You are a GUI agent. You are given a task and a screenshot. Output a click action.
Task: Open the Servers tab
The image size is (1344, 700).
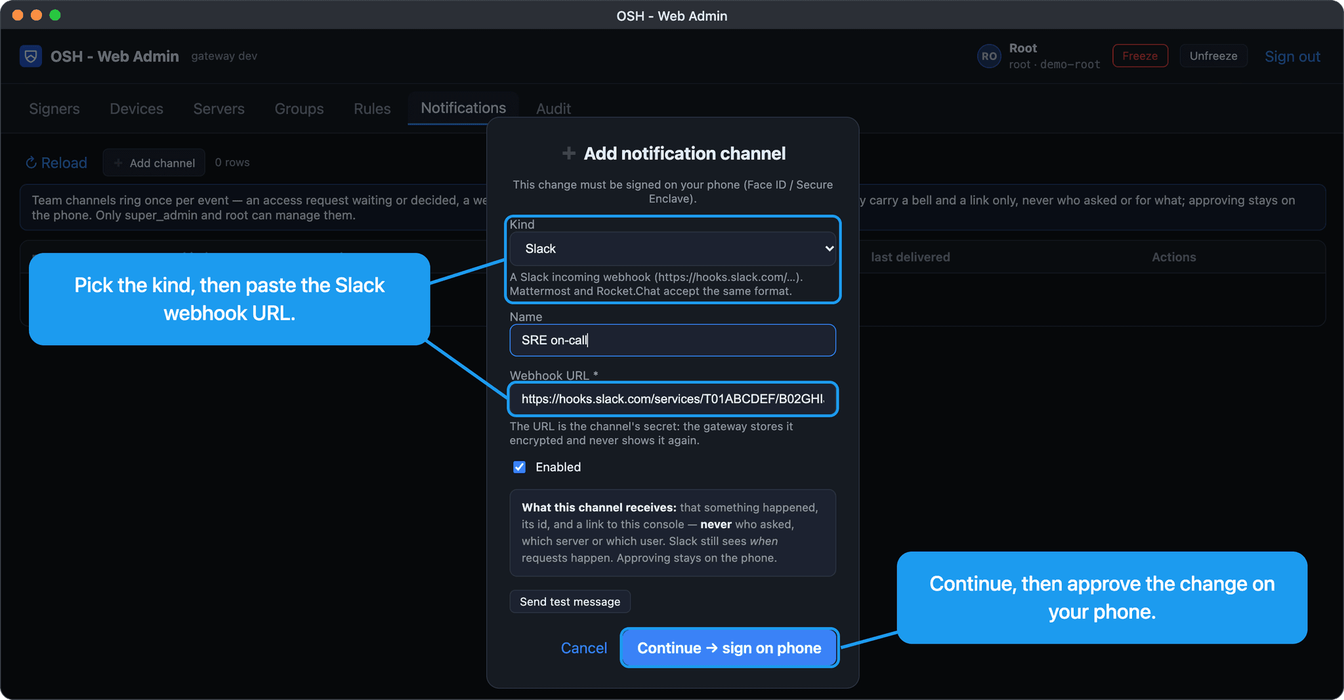click(x=219, y=109)
